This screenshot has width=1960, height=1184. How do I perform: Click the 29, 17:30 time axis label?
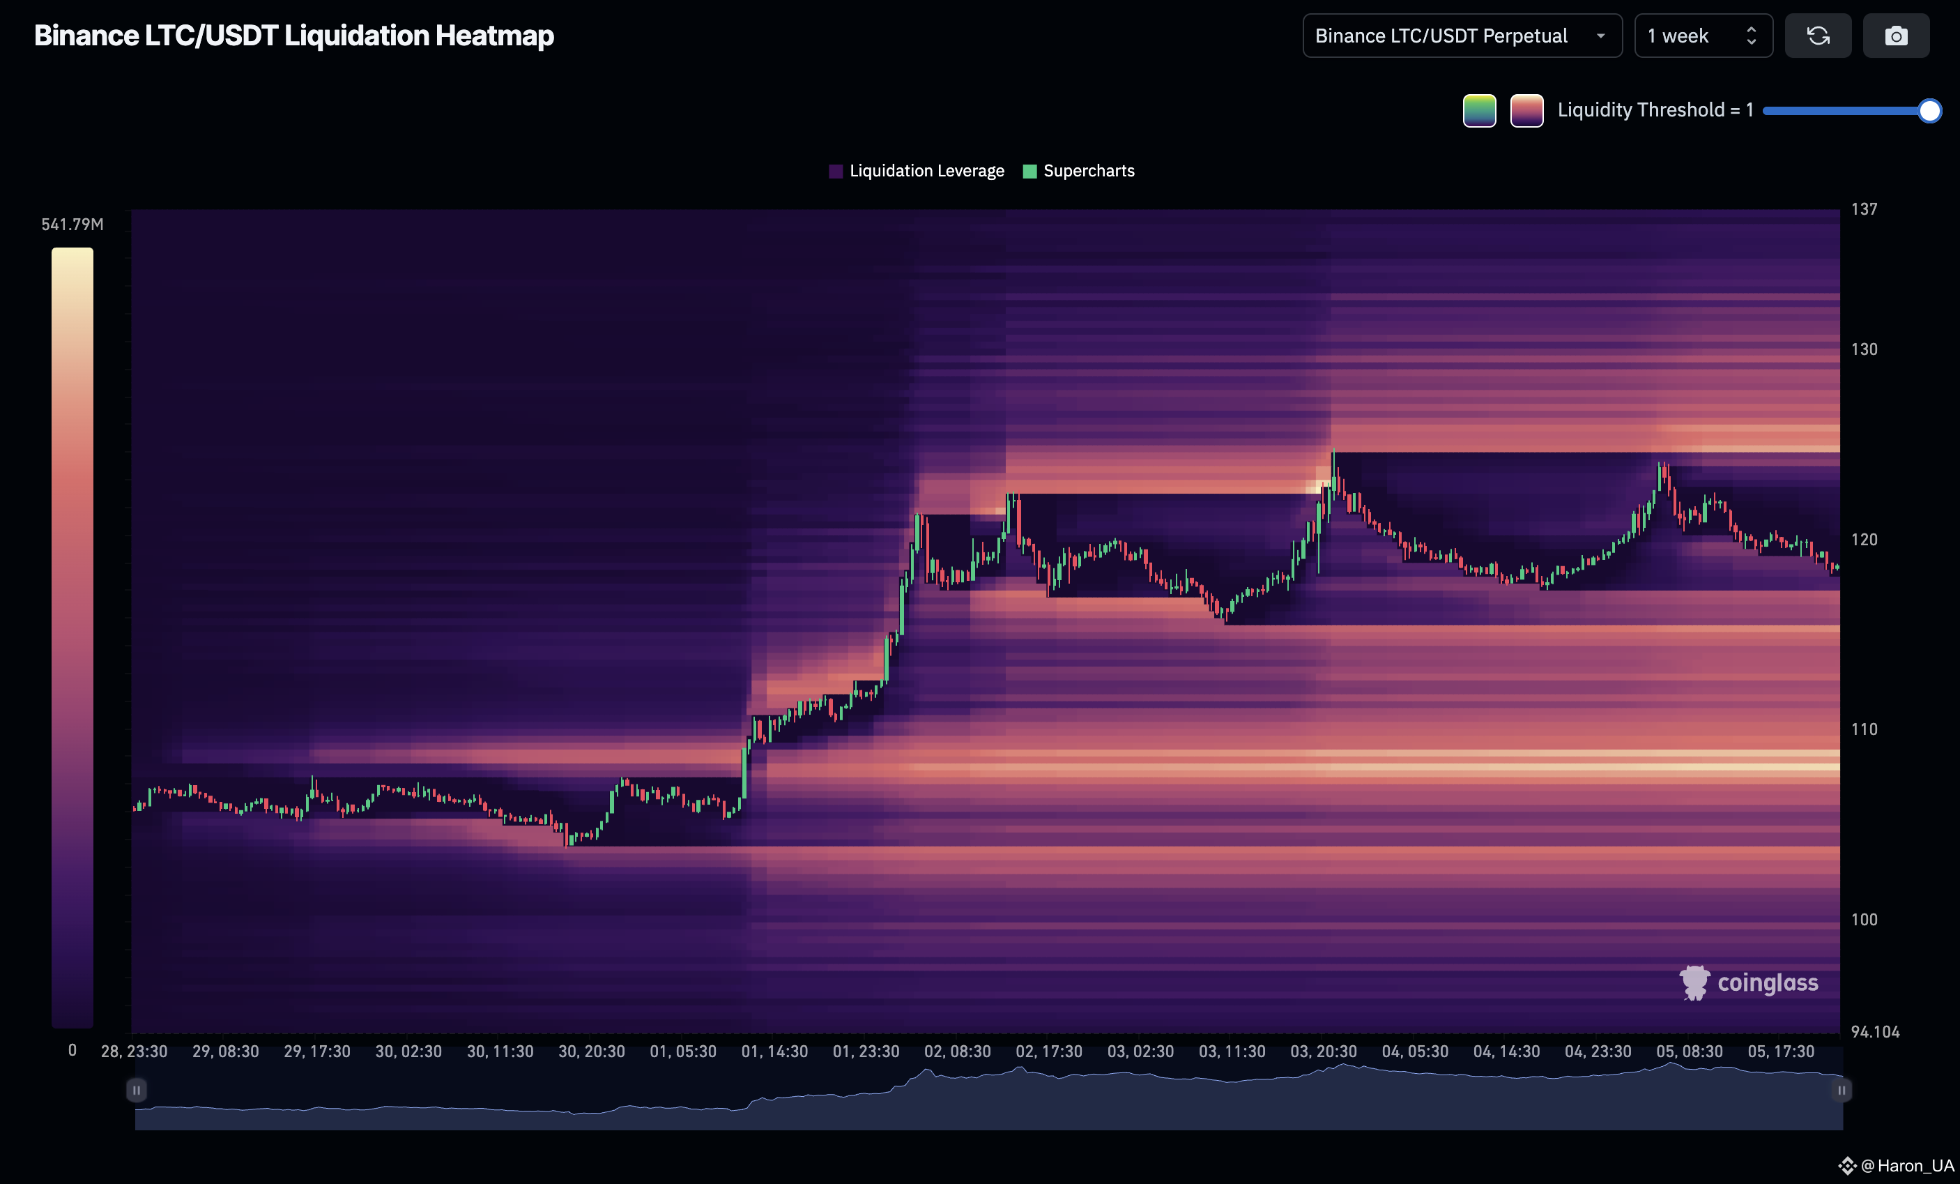tap(317, 1052)
